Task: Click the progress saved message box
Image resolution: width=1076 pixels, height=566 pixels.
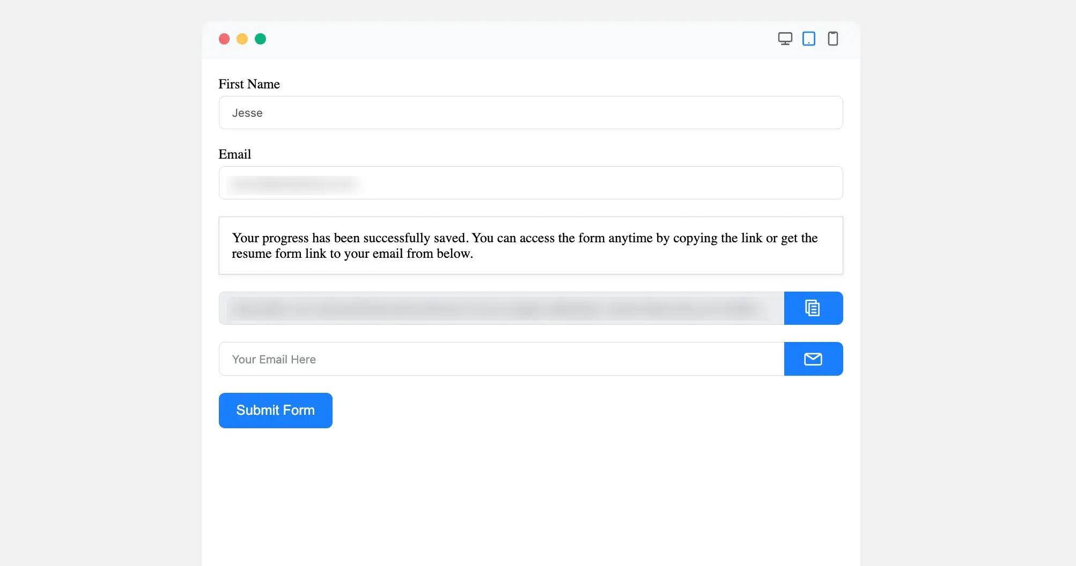Action: [x=530, y=245]
